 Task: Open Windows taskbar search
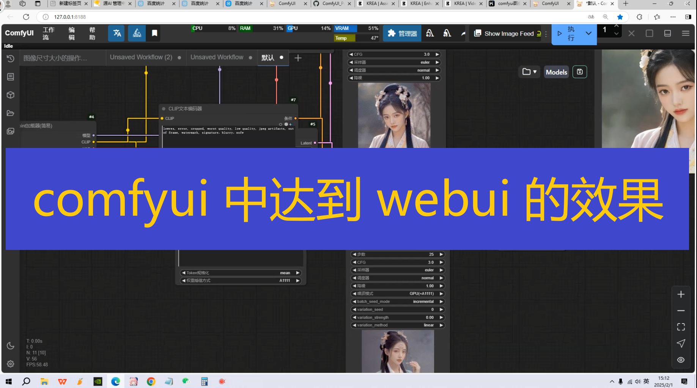coord(26,382)
